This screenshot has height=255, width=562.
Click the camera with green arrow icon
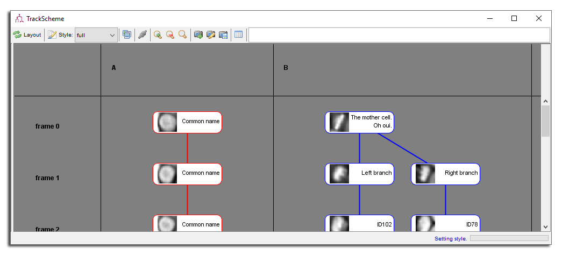pos(198,35)
